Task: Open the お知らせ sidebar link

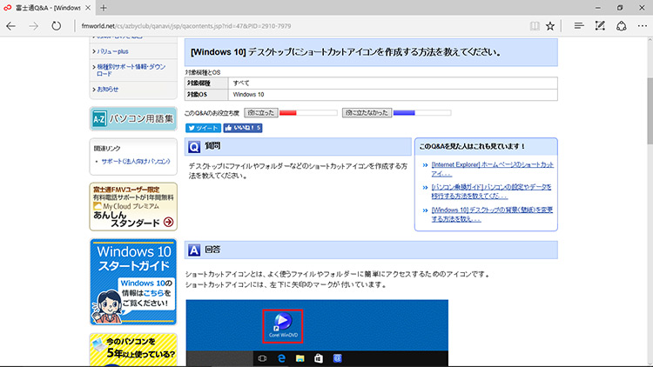Action: point(108,89)
